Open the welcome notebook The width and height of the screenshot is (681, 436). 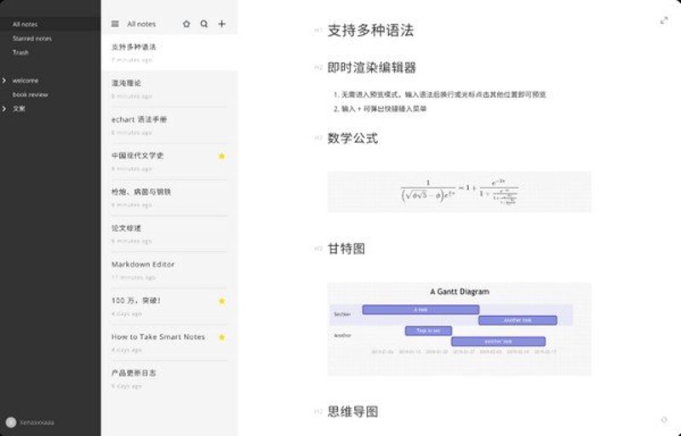26,80
